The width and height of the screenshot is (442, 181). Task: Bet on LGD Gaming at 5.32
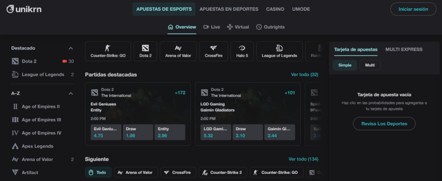(216, 132)
